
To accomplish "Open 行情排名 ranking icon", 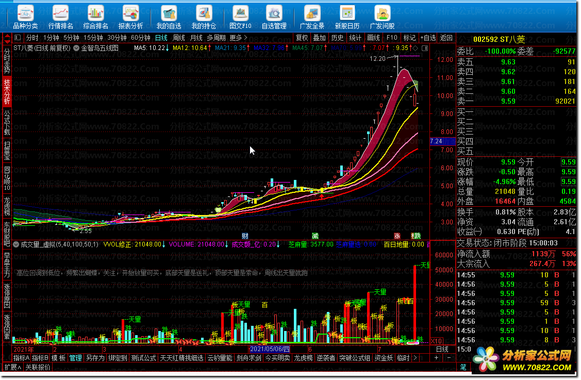I will pos(60,17).
